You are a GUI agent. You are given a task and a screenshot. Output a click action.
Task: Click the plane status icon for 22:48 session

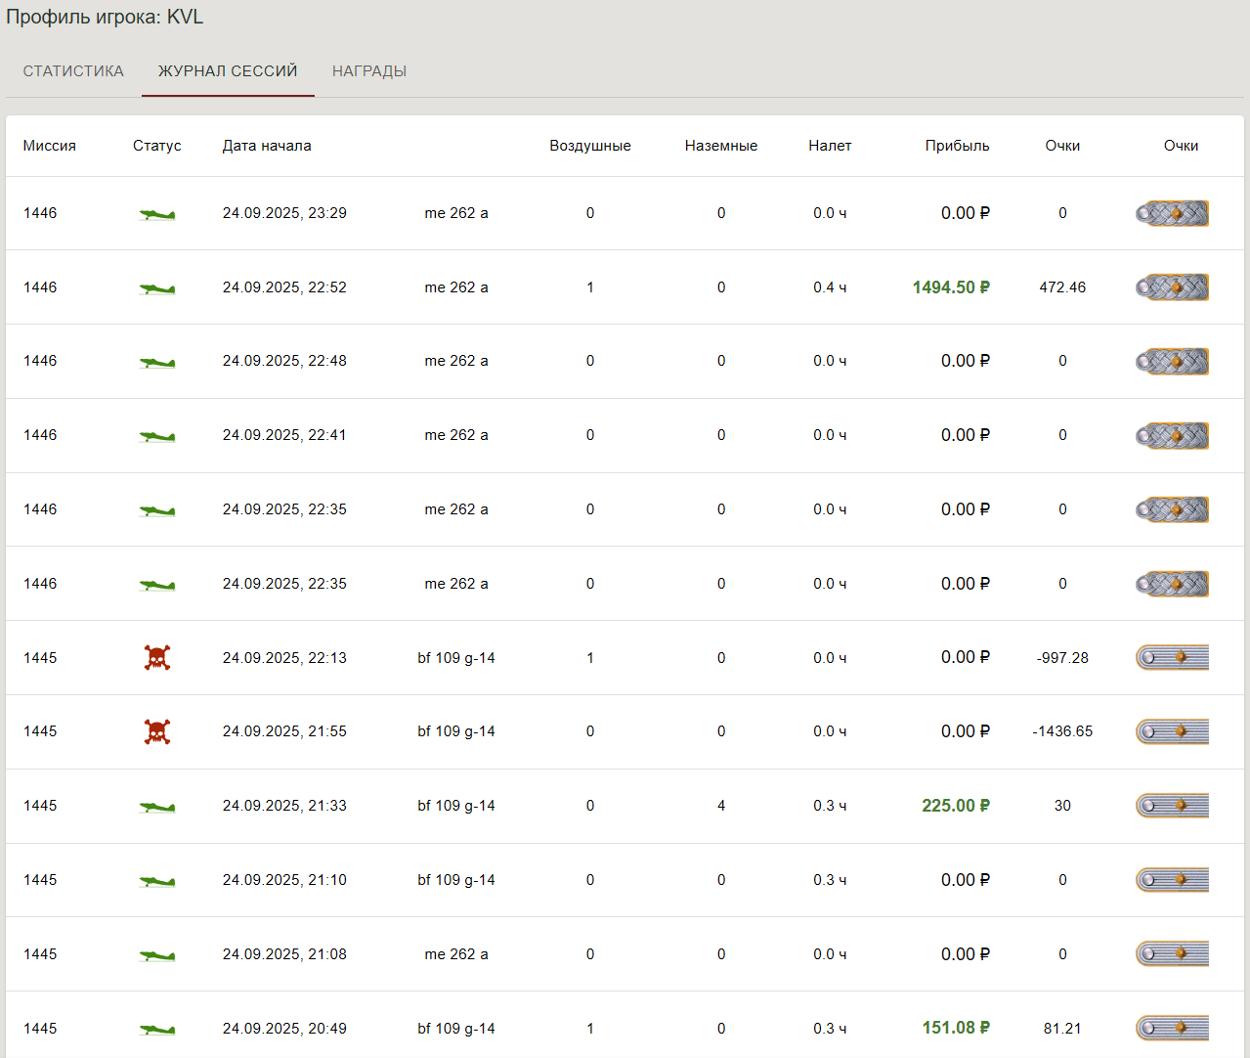coord(157,362)
